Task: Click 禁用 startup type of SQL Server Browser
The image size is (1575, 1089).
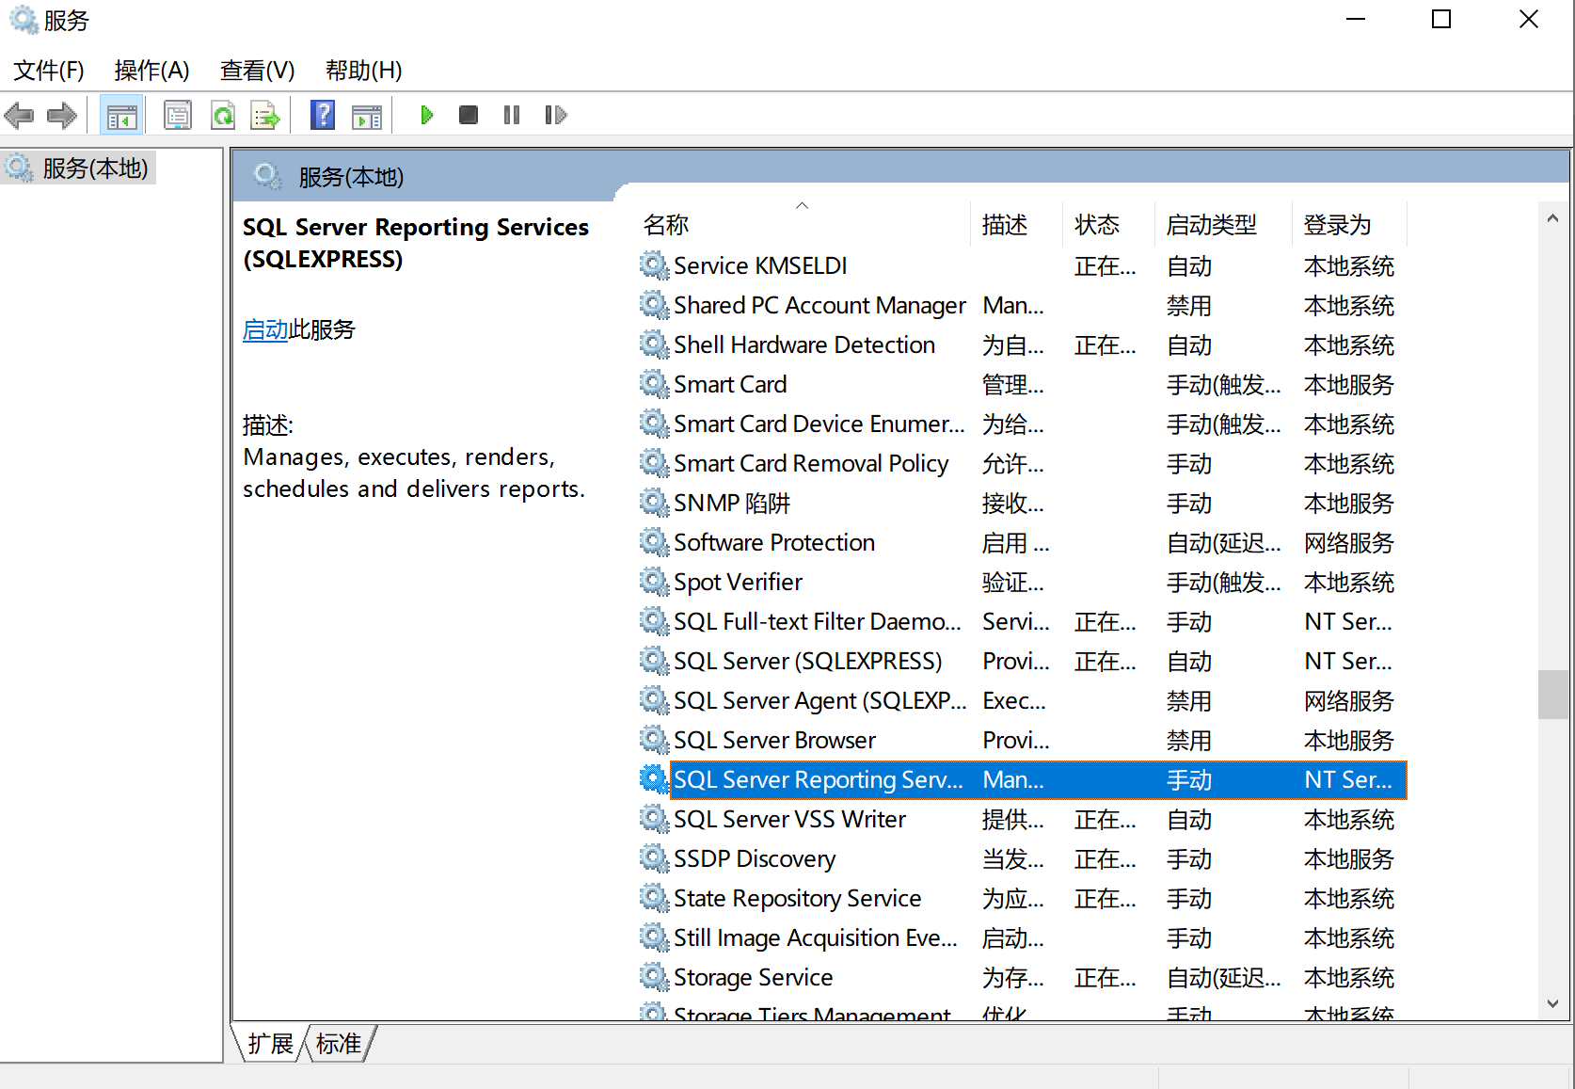Action: click(x=1189, y=741)
